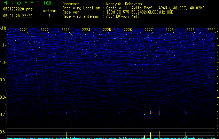Select the version number 1.0.0

pyautogui.click(x=47, y=3)
